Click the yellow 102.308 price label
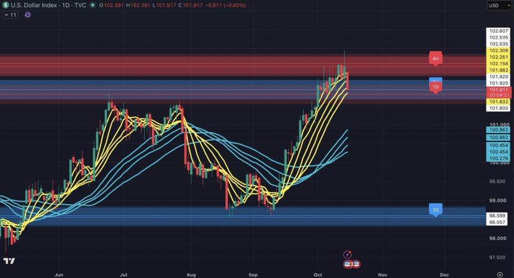The image size is (514, 278). tap(498, 51)
